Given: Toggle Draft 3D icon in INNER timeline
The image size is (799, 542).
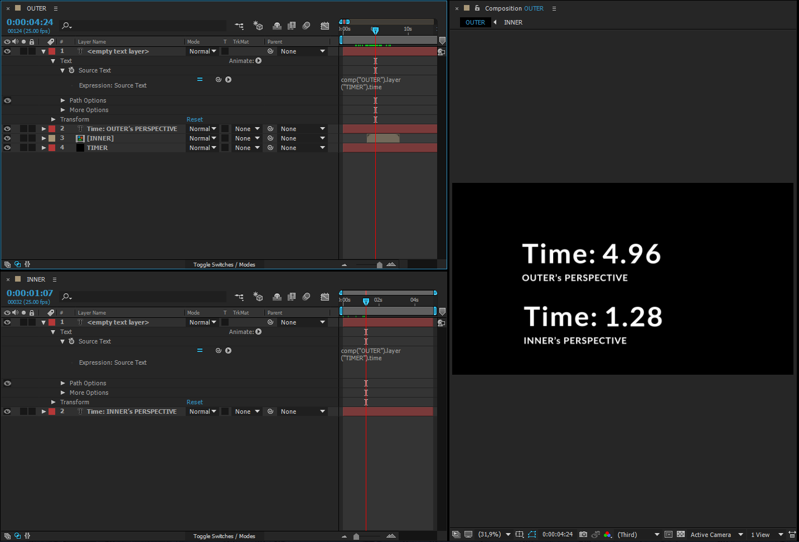Looking at the screenshot, I should pos(258,297).
